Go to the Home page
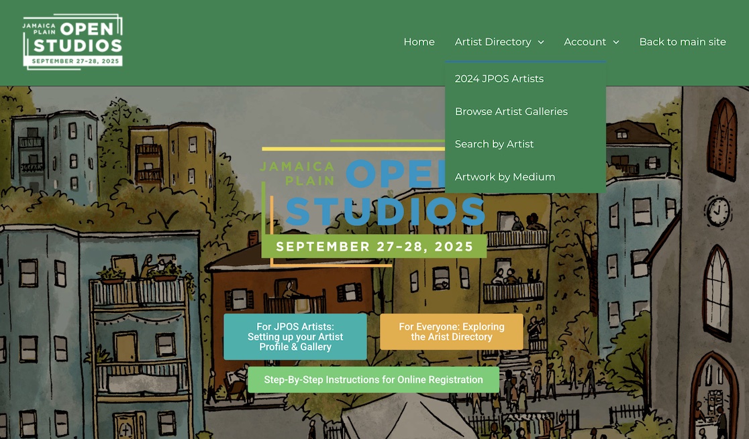 (x=419, y=42)
